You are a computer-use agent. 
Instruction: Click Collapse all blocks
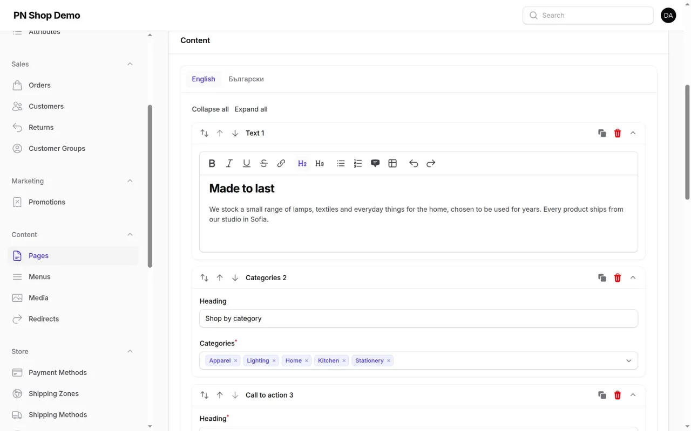pos(210,109)
